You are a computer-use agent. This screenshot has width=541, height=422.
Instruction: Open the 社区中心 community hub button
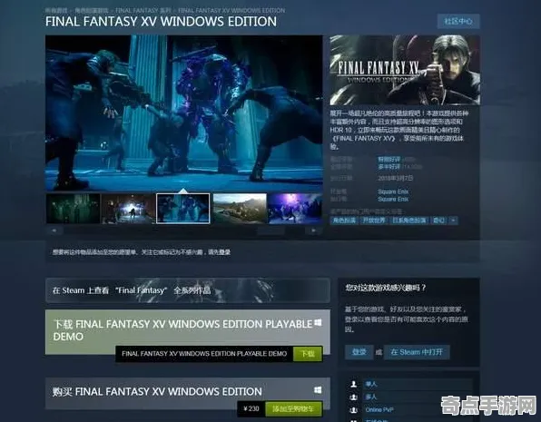458,22
